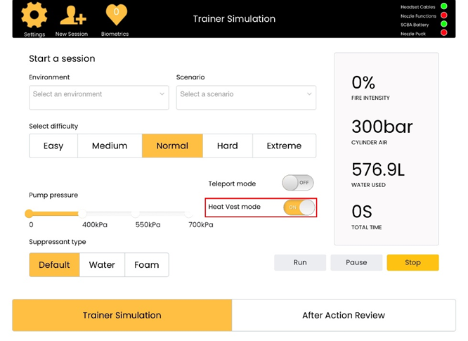
Task: Click the Nozzle Functions status indicator
Action: [x=443, y=15]
